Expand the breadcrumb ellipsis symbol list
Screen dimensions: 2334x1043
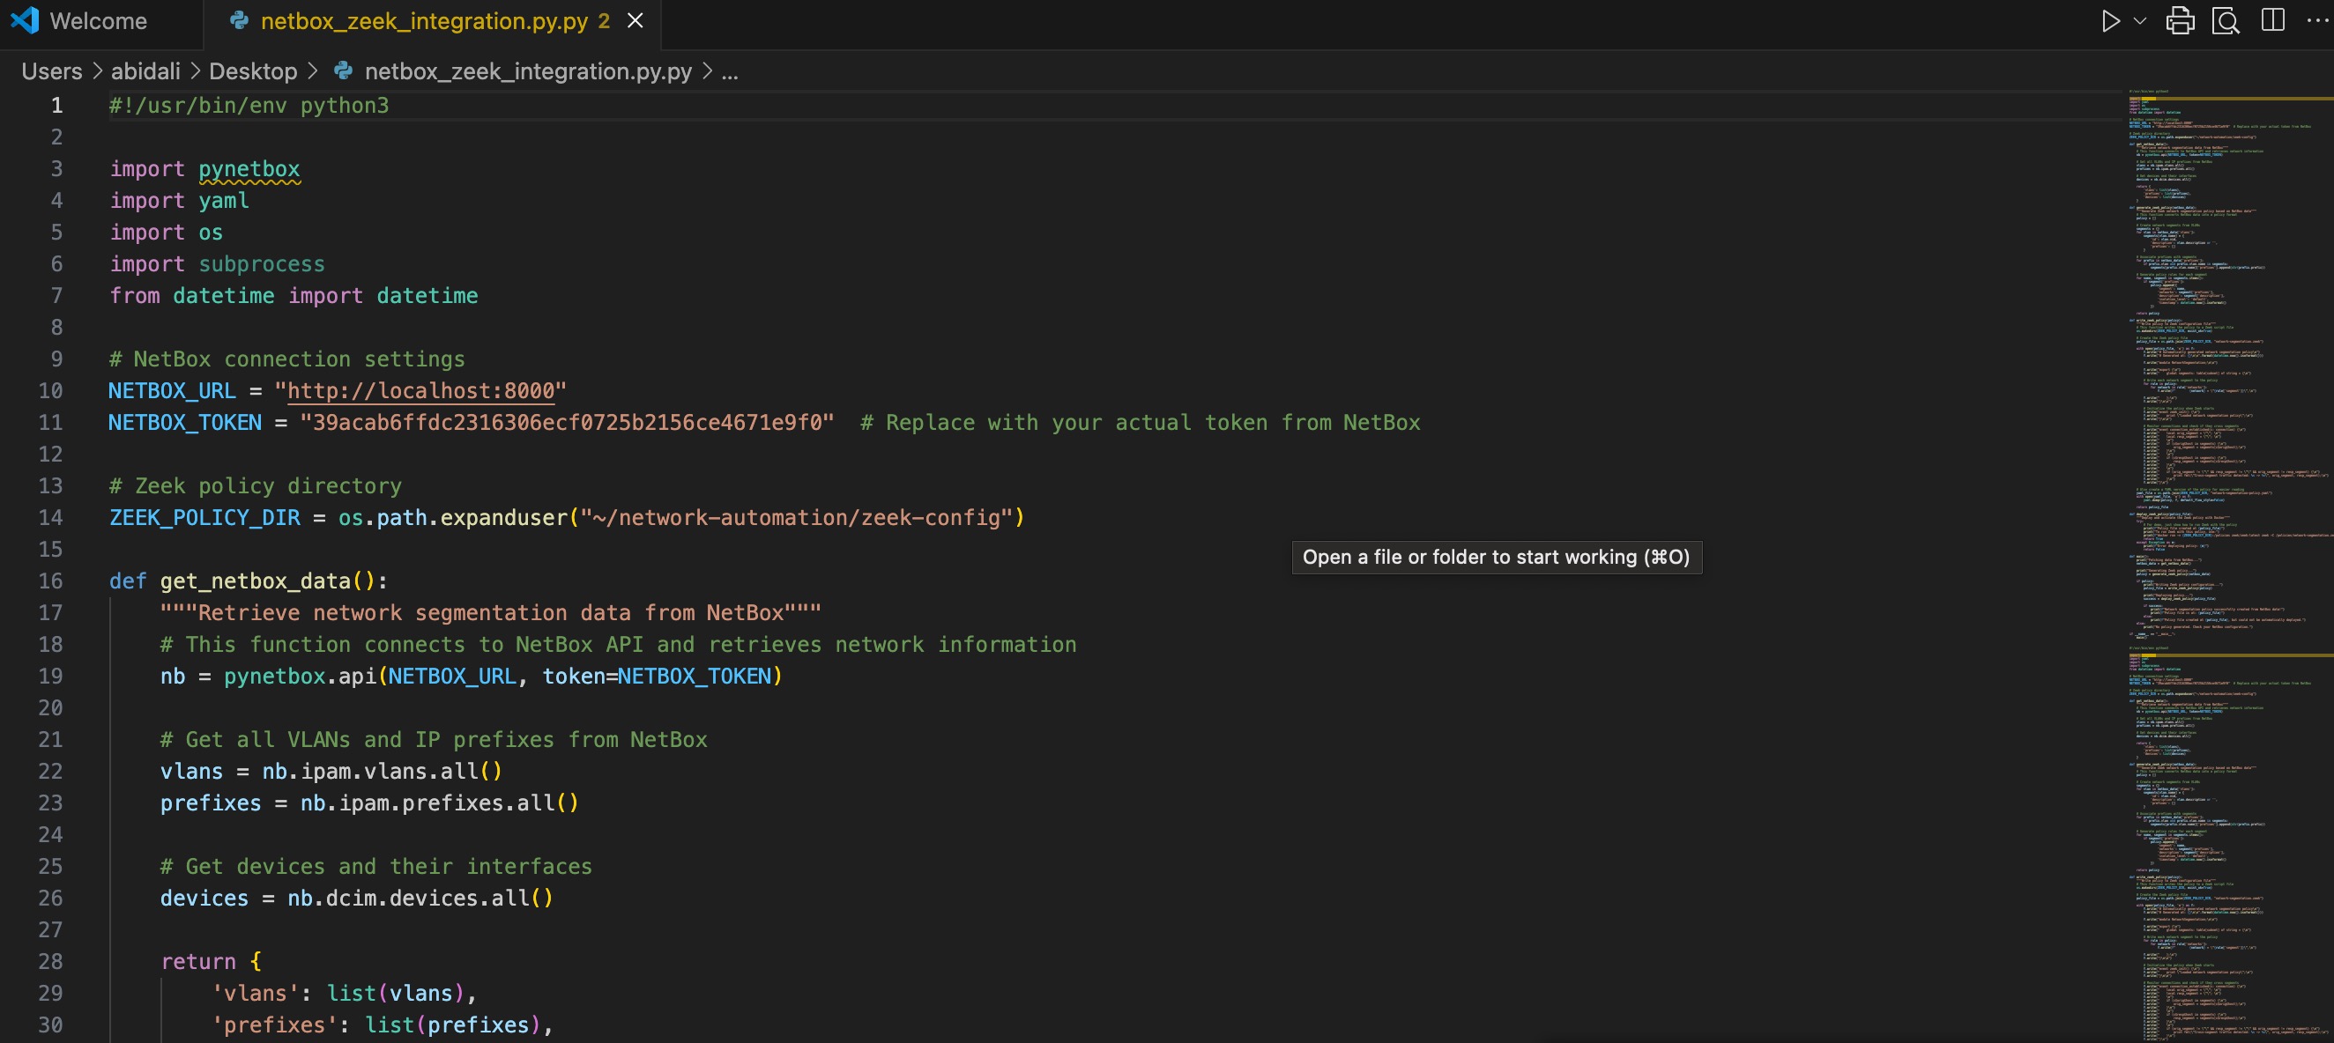[x=730, y=71]
